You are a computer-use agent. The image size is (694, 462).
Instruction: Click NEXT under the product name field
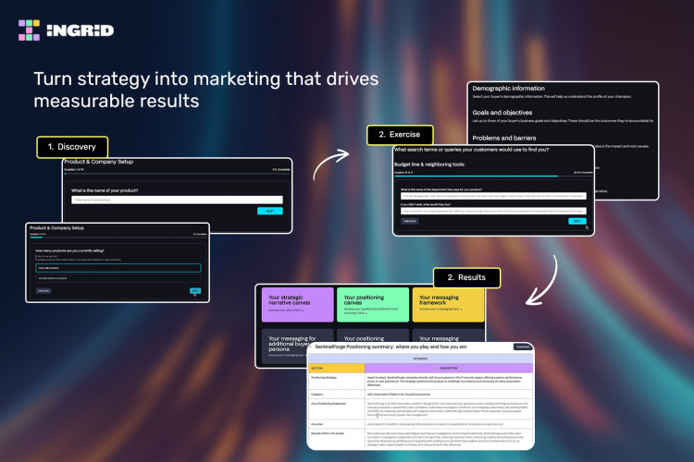tap(269, 211)
